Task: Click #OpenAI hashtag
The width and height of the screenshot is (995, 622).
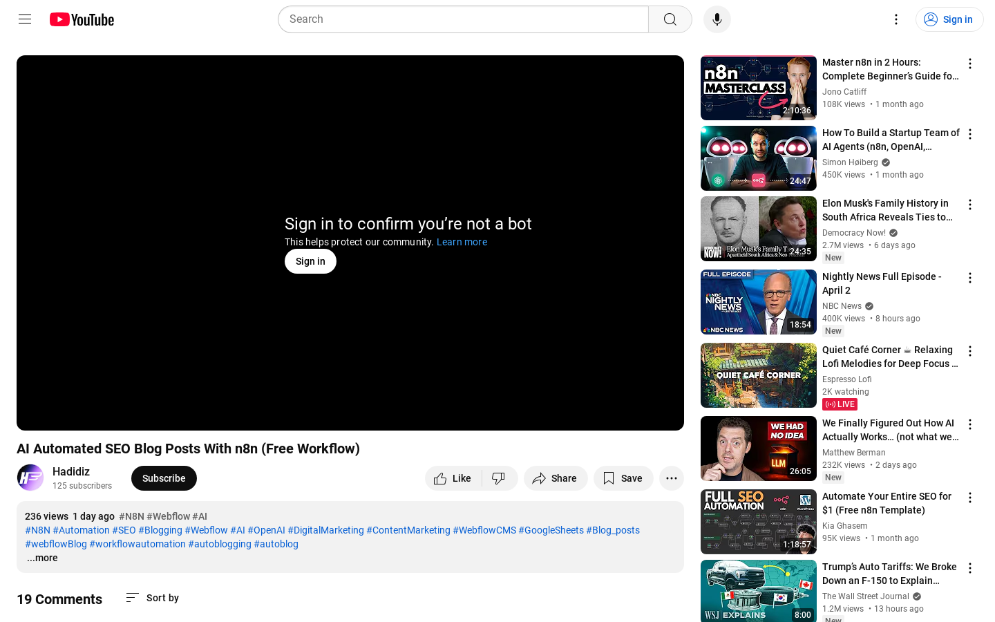Action: (x=267, y=530)
